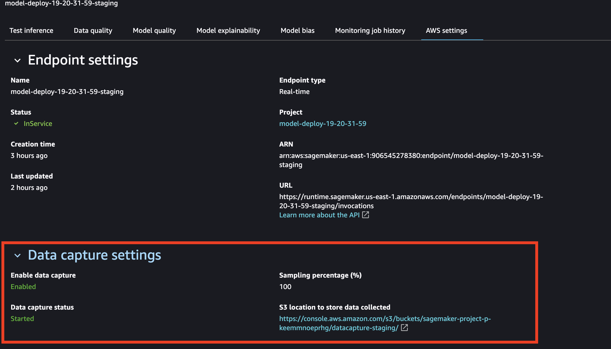
Task: Select the AWS settings tab
Action: 446,31
